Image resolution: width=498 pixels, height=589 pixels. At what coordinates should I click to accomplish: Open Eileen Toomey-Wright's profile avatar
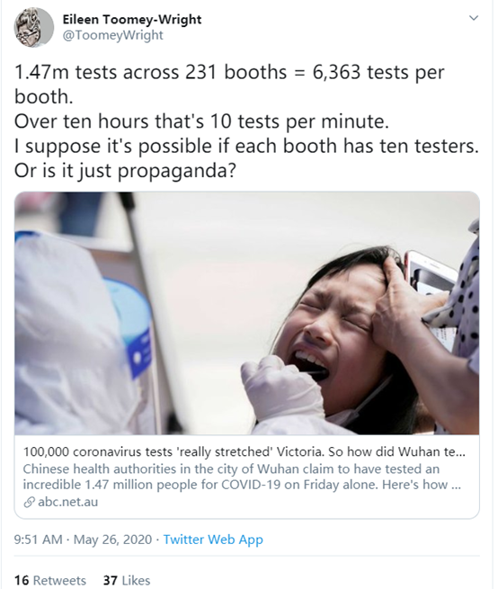(x=33, y=27)
